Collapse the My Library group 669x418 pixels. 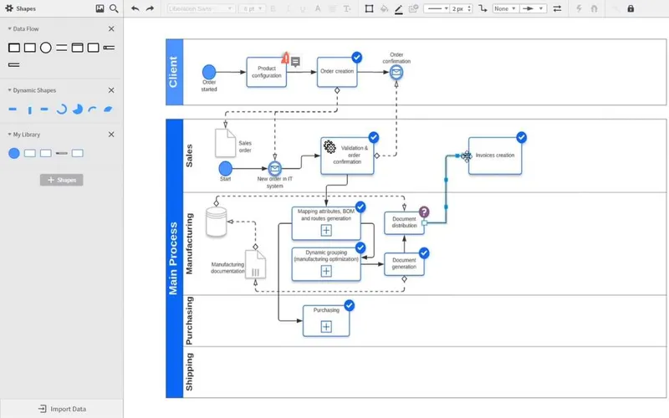[x=9, y=135]
